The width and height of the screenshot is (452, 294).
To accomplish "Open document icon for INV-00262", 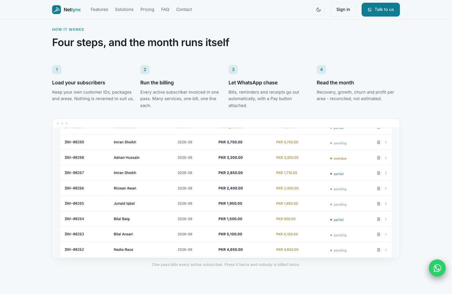I will [x=378, y=250].
